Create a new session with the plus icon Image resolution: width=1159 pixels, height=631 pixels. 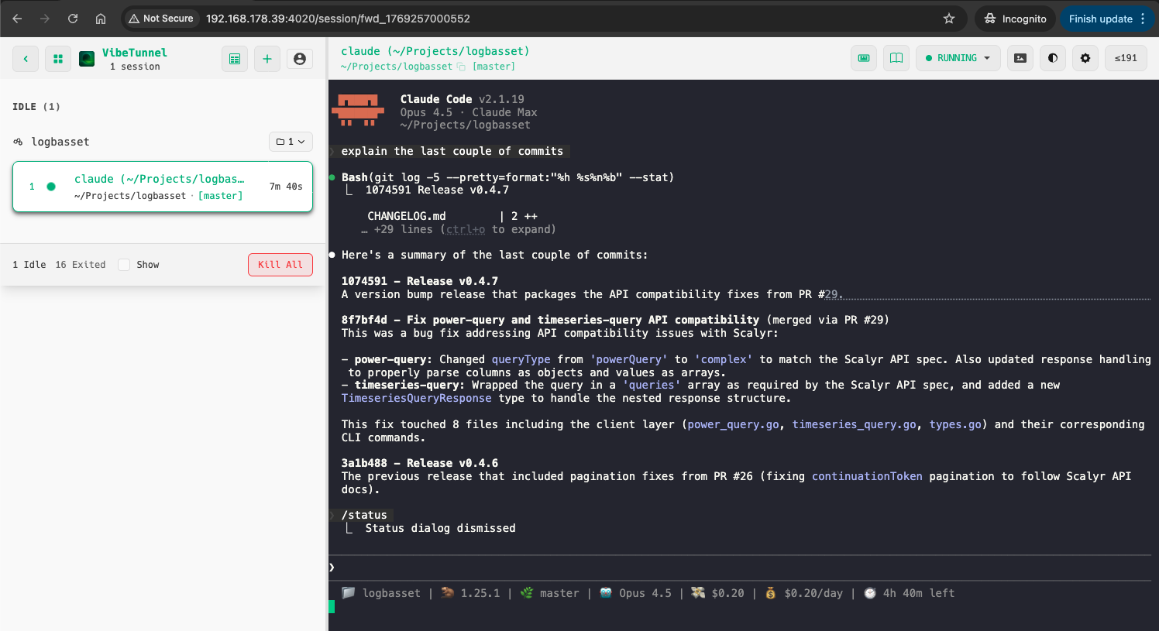click(x=267, y=59)
